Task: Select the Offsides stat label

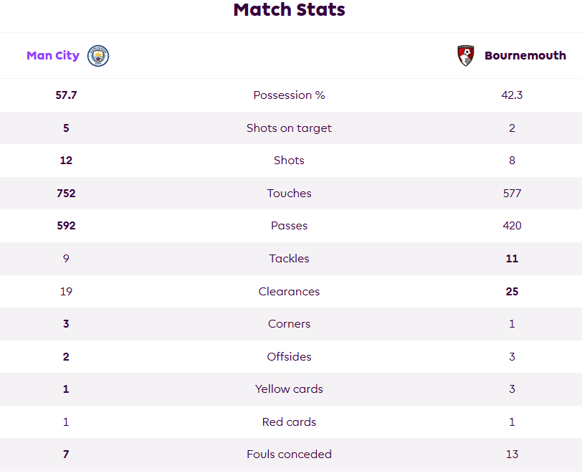Action: (x=289, y=357)
